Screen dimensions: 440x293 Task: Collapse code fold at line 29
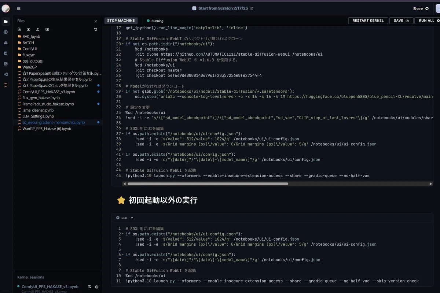tap(123, 92)
